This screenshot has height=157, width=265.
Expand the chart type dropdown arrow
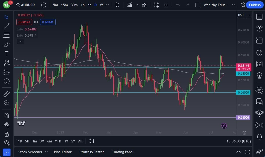137,5
